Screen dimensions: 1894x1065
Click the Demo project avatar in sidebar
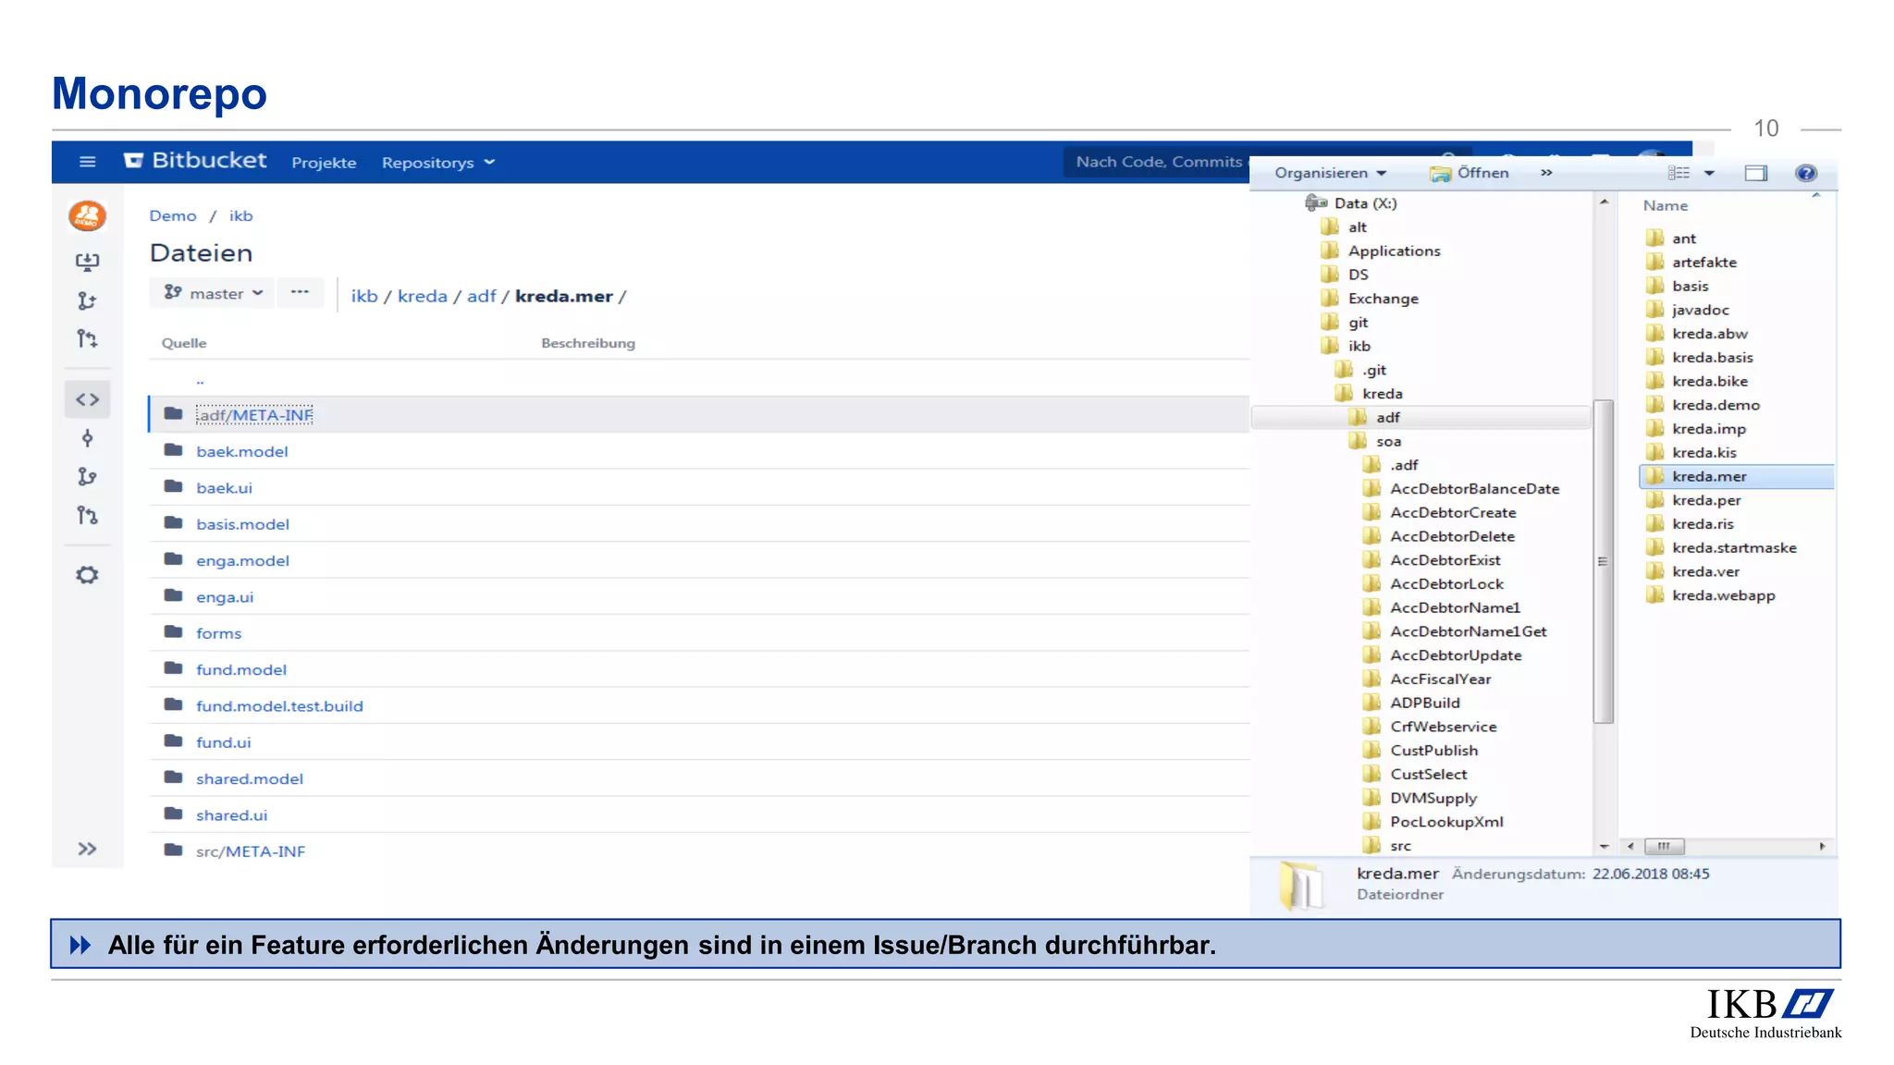click(x=88, y=216)
